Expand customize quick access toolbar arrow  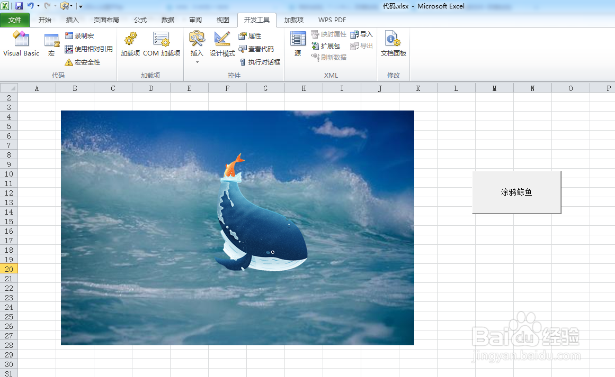pyautogui.click(x=81, y=6)
